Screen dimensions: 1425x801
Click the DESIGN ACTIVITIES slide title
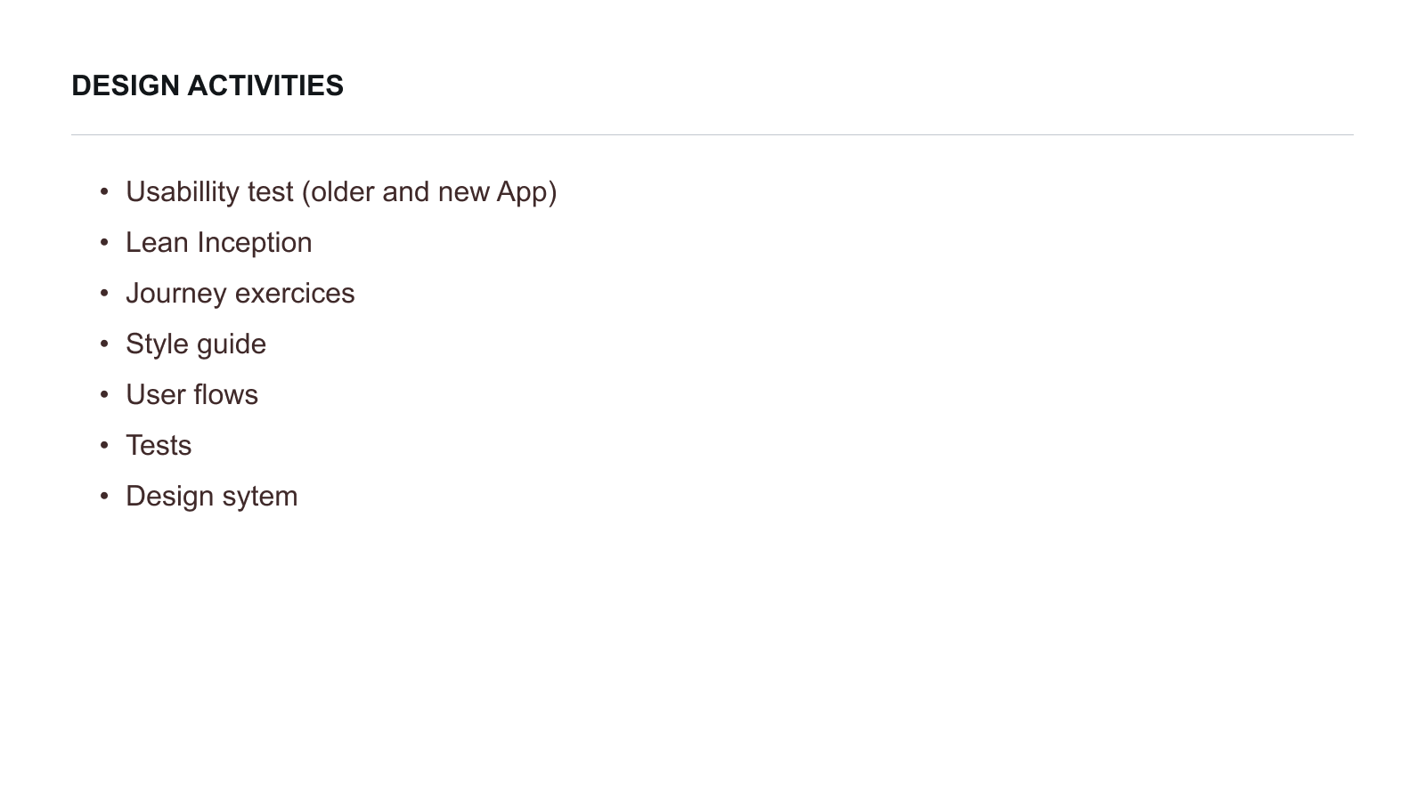click(x=207, y=85)
